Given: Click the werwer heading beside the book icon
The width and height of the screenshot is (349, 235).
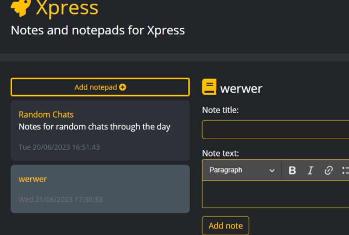Looking at the screenshot, I should [241, 89].
